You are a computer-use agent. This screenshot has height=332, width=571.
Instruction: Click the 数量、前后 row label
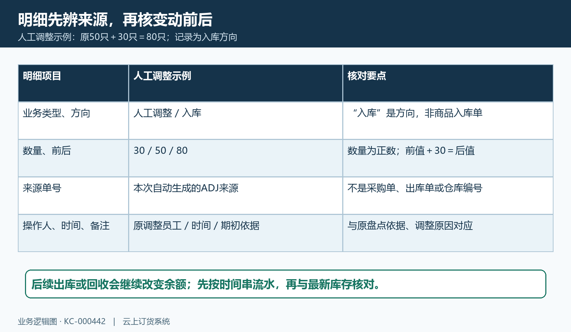coord(73,158)
